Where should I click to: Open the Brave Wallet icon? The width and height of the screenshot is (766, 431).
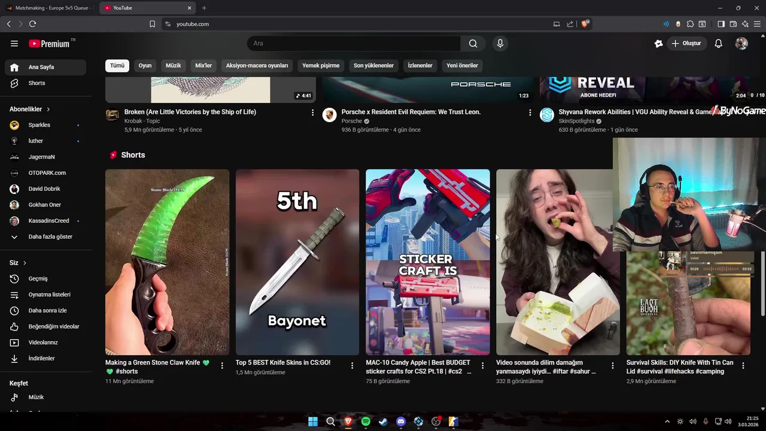coord(733,24)
